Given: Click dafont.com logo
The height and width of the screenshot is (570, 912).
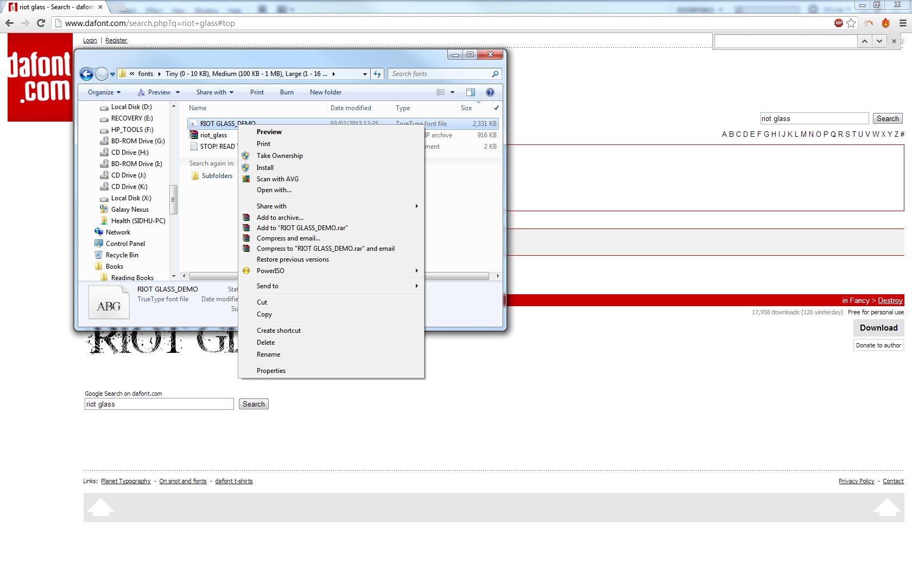Looking at the screenshot, I should [x=40, y=77].
